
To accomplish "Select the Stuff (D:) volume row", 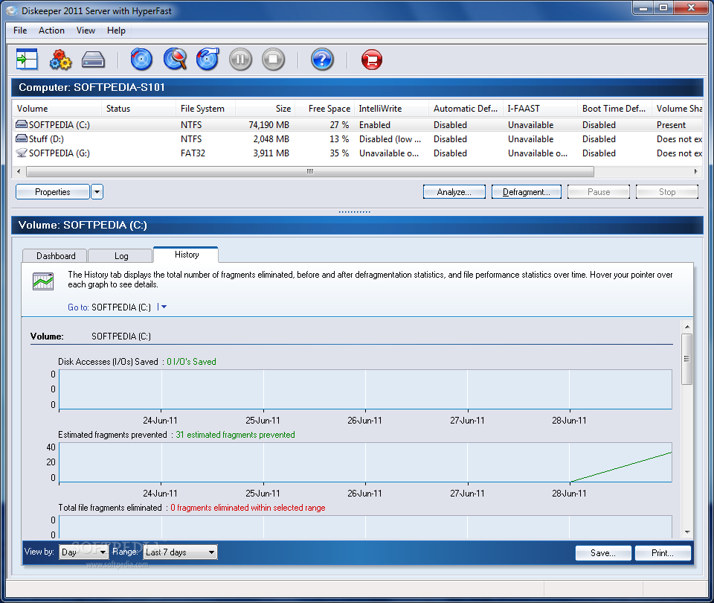I will pos(358,138).
